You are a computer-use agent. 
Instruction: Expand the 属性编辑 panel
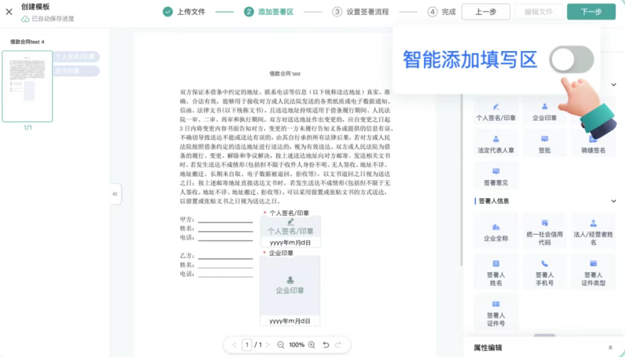tap(610, 347)
